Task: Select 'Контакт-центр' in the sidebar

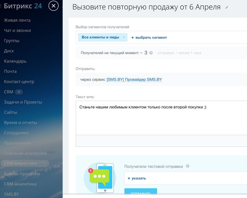Action: (19, 82)
